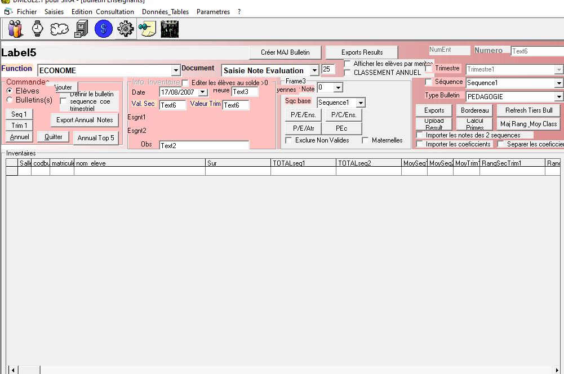Click the horizontal scrollbar left arrow
The image size is (564, 374).
coord(13,369)
